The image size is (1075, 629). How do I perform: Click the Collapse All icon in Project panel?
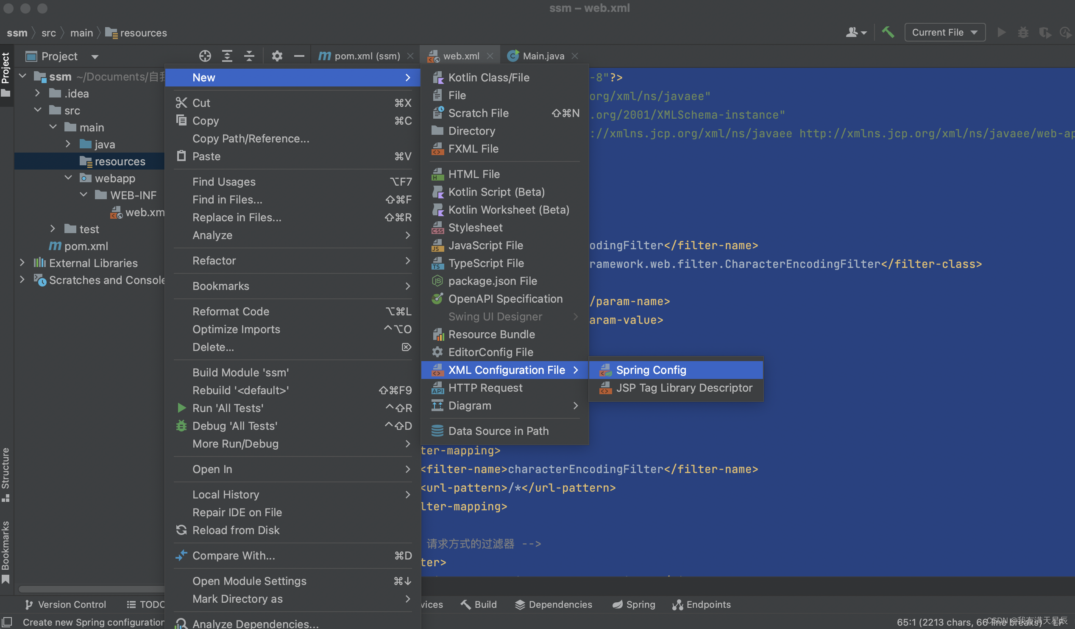[249, 56]
